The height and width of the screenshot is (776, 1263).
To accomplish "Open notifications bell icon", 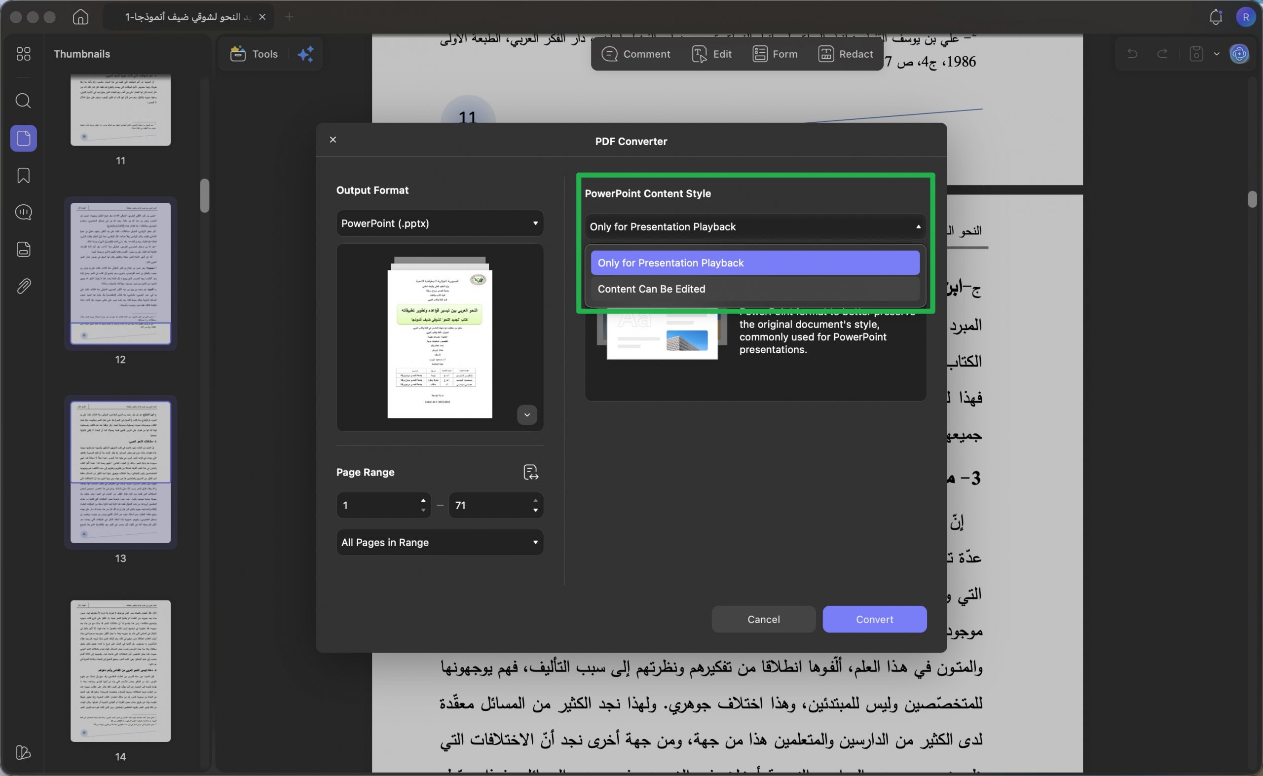I will pyautogui.click(x=1215, y=17).
